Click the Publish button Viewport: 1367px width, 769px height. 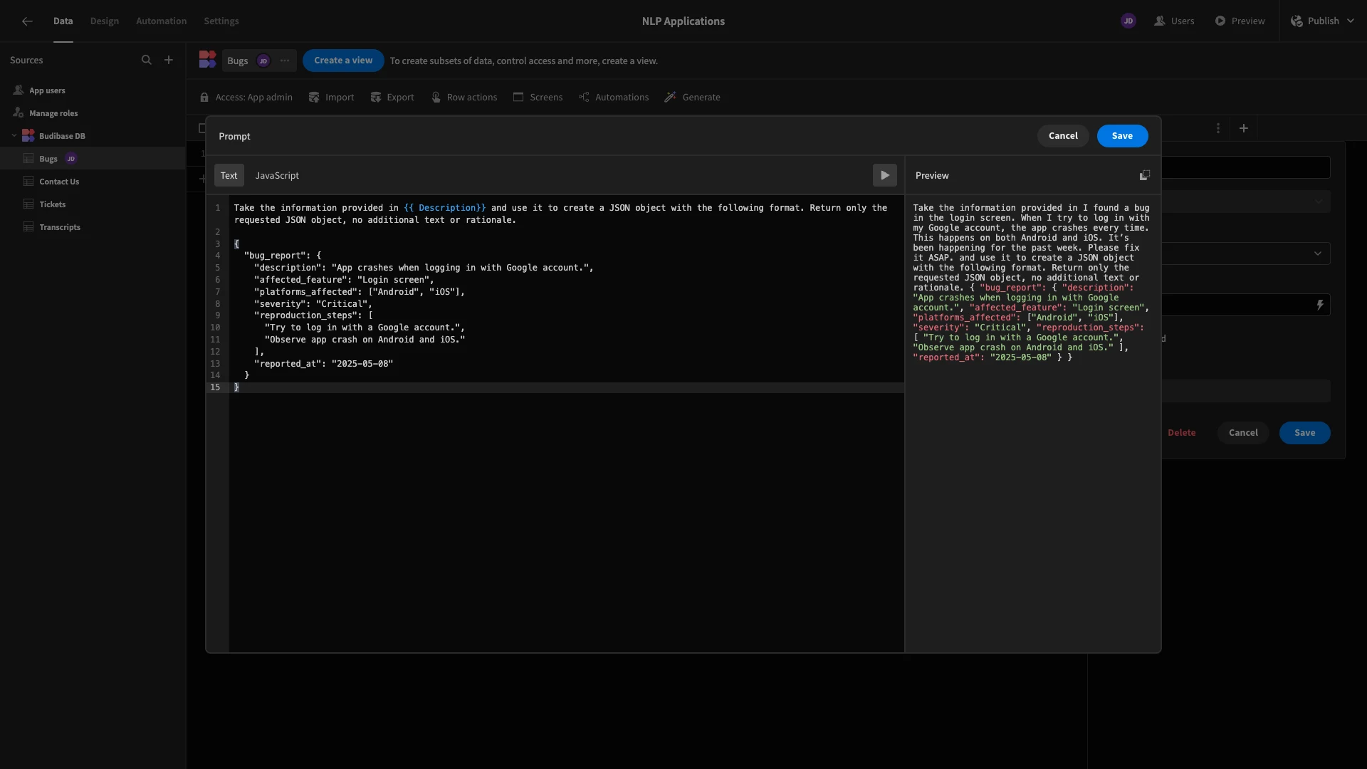1322,21
